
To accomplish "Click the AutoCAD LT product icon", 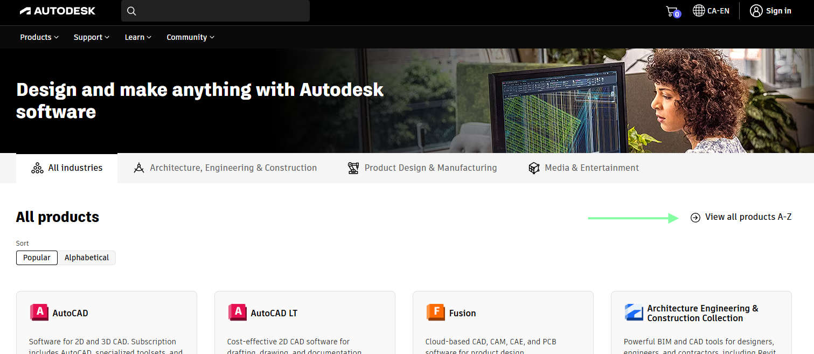I will click(238, 313).
